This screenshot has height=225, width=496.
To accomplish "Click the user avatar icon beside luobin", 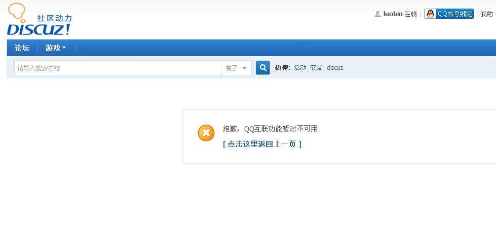I will (x=377, y=14).
